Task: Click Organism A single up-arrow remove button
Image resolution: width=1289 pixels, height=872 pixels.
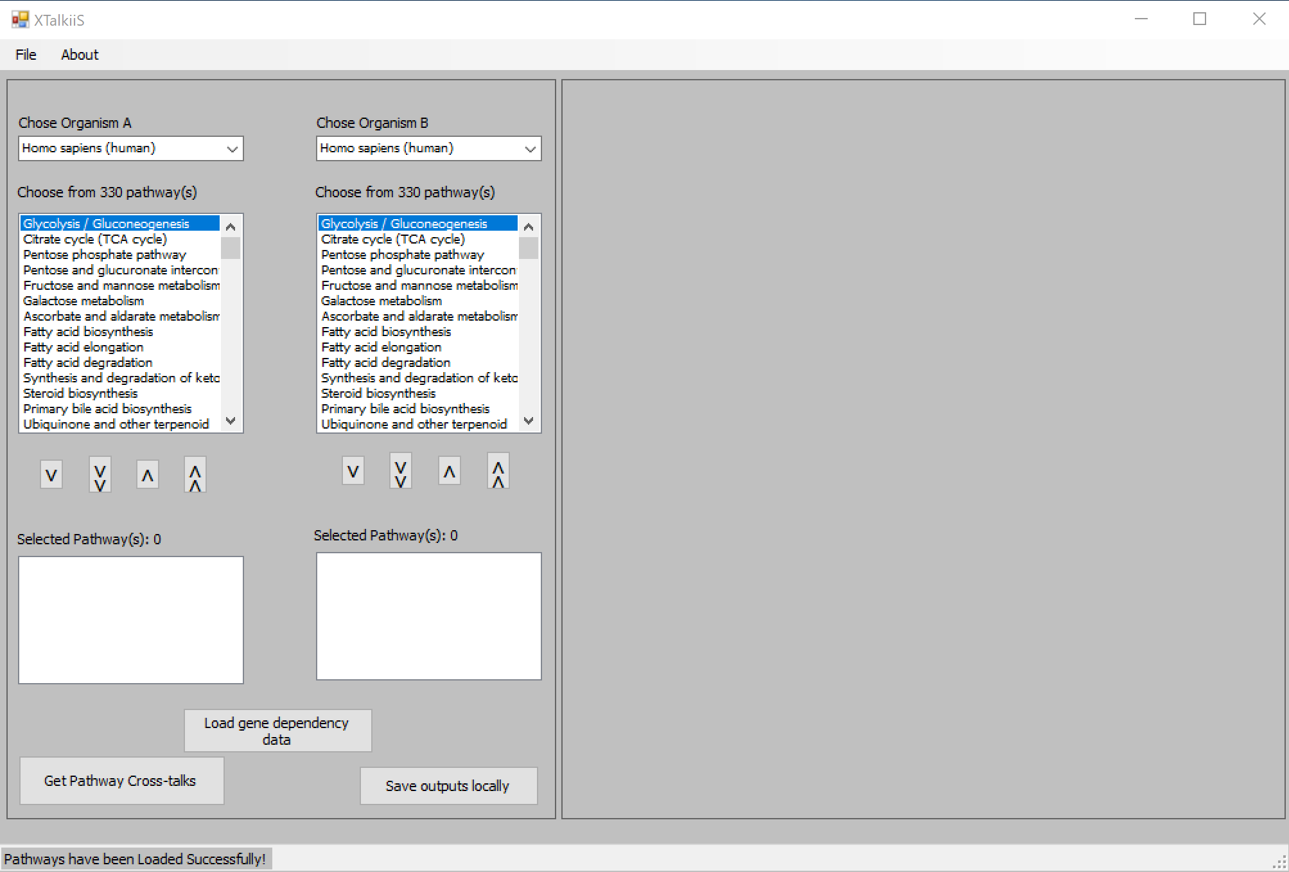Action: point(148,476)
